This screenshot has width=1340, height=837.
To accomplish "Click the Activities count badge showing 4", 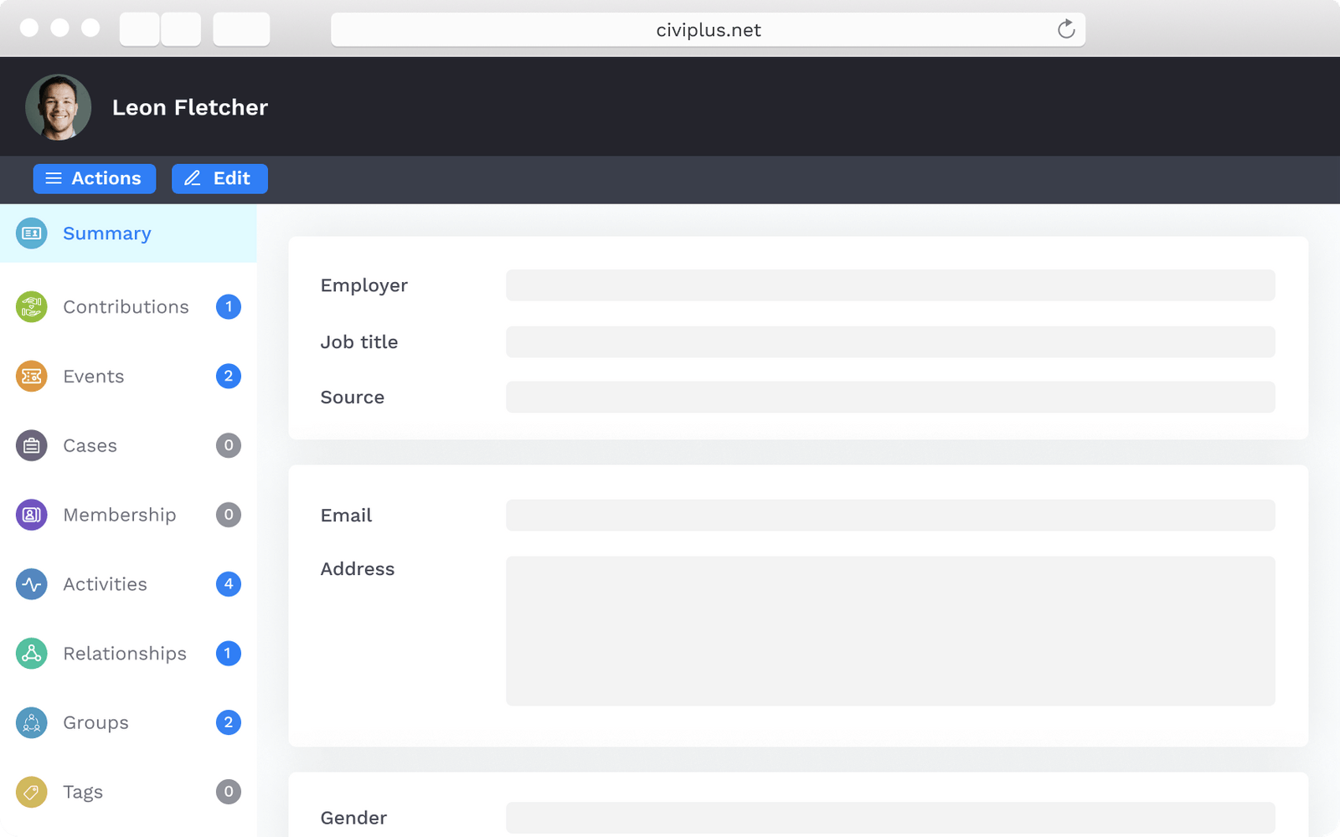I will pyautogui.click(x=228, y=583).
